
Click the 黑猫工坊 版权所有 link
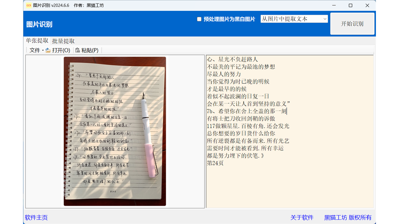pyautogui.click(x=348, y=217)
